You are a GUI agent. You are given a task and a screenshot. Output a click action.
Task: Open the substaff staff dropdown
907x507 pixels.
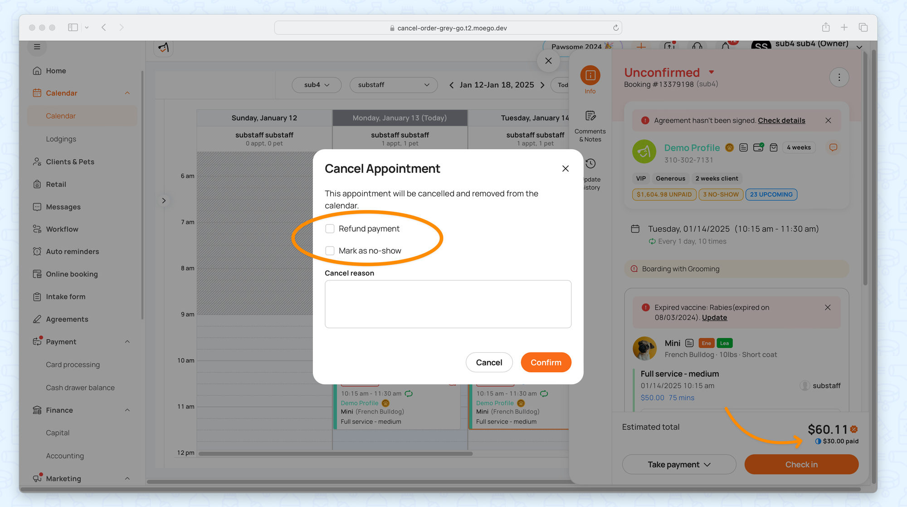[x=393, y=85]
